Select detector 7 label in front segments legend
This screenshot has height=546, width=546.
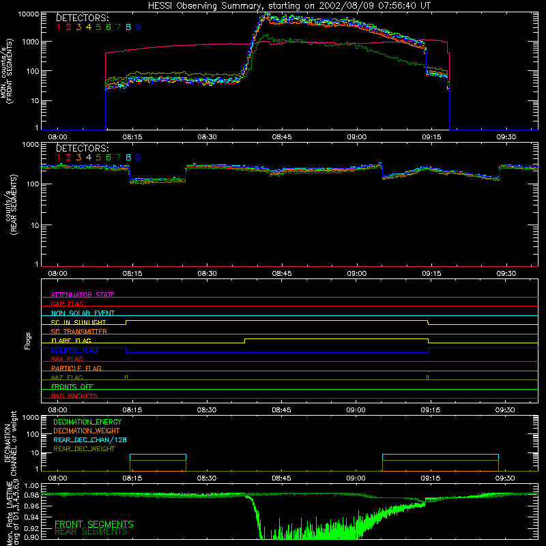coord(118,27)
